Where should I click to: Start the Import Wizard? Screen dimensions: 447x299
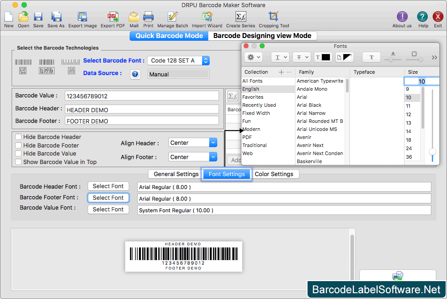point(207,18)
